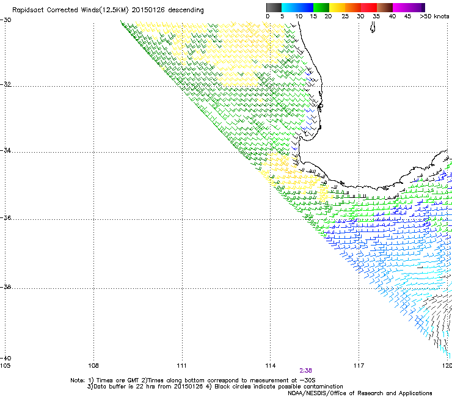Click the longitude label '114'
The width and height of the screenshot is (452, 397).
tap(270, 366)
